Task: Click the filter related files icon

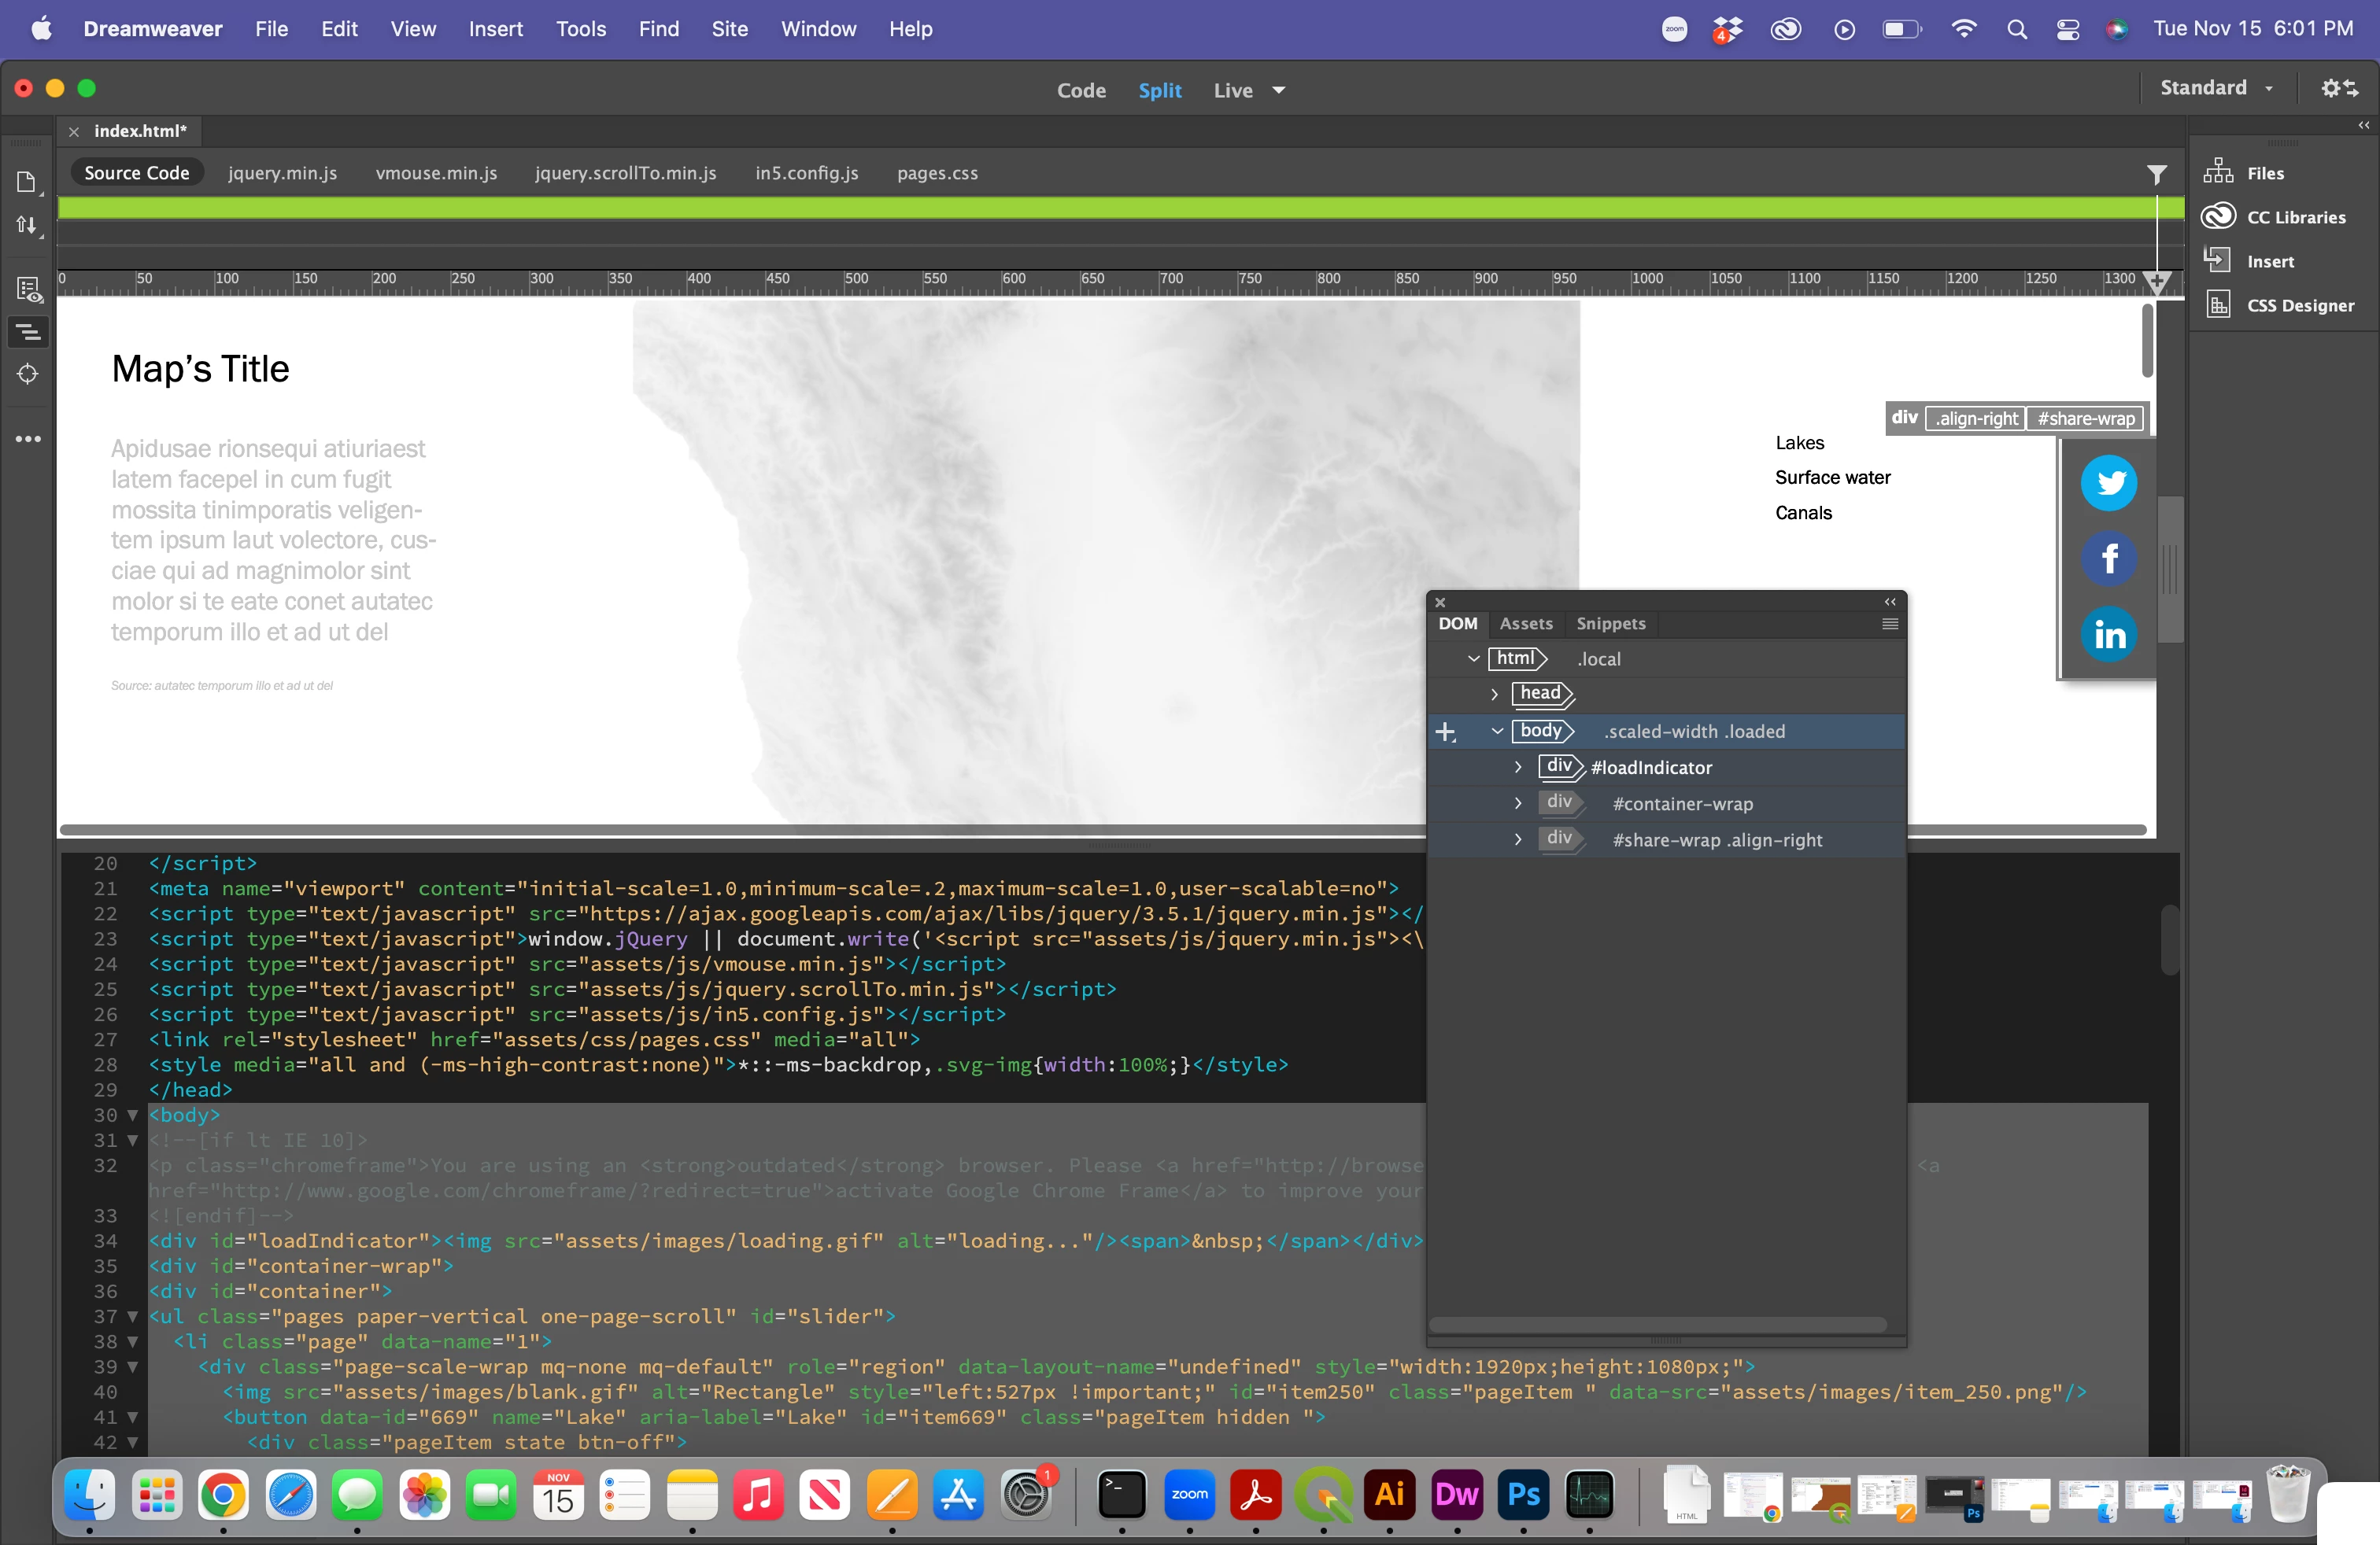Action: pos(2156,174)
